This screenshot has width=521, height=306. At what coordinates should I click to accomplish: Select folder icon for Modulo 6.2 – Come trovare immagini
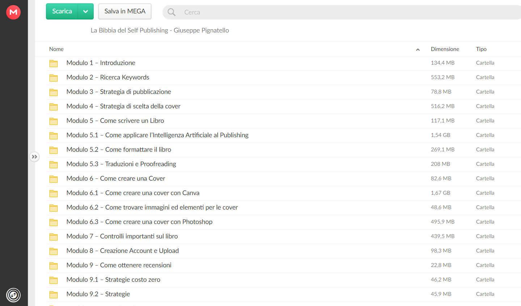[x=54, y=208]
